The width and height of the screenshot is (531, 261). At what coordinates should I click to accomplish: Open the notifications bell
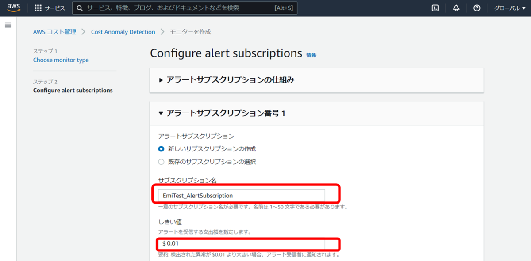tap(456, 8)
